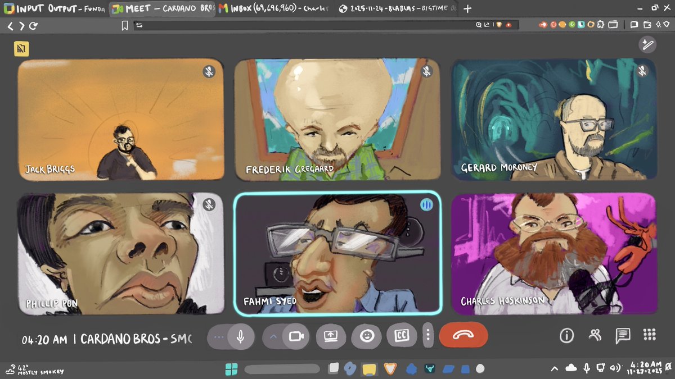
Task: Enable closed captions
Action: point(402,336)
